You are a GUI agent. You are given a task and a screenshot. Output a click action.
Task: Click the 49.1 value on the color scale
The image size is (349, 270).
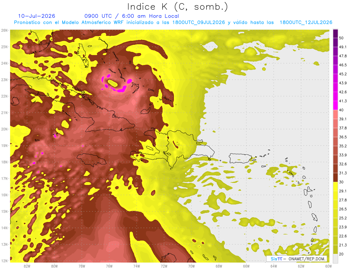[x=343, y=47]
